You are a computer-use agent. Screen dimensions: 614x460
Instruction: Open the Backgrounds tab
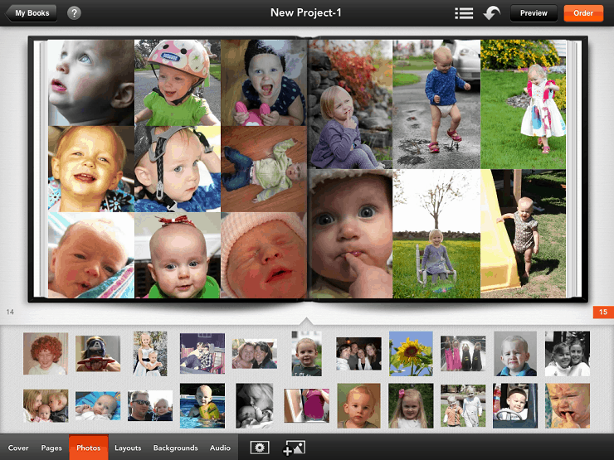175,448
